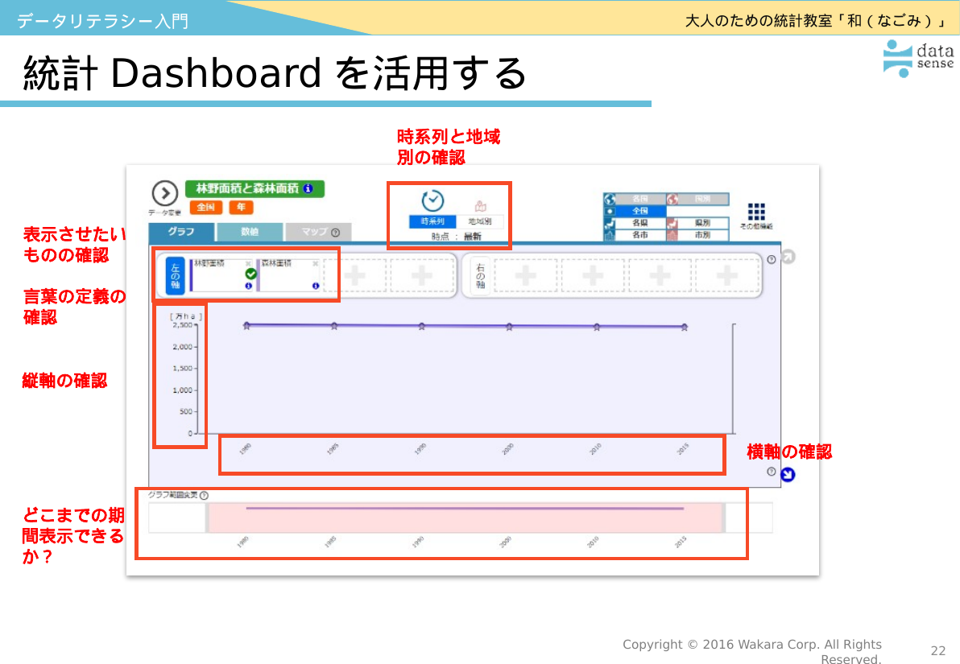Click the orange 年 tag

pyautogui.click(x=242, y=208)
